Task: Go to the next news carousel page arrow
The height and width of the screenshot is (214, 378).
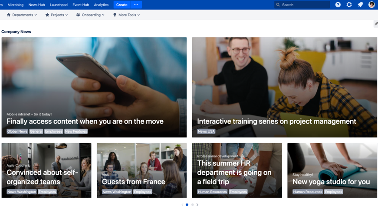Action: tap(197, 204)
